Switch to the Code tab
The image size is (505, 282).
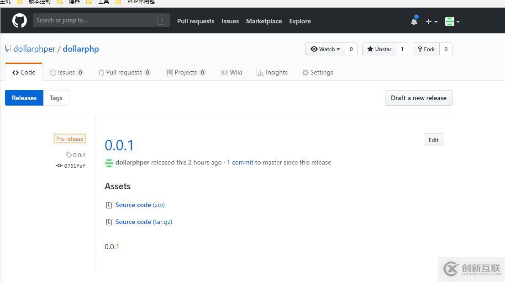[x=24, y=73]
